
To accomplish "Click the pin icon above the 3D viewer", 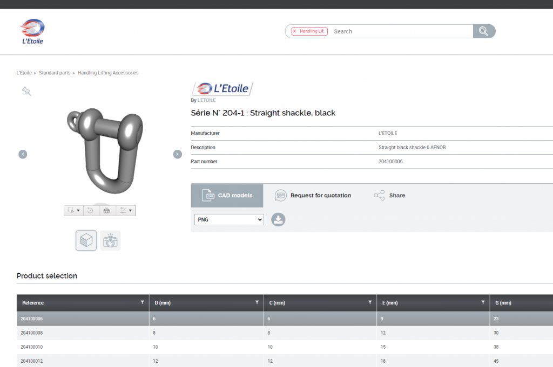I will point(26,91).
